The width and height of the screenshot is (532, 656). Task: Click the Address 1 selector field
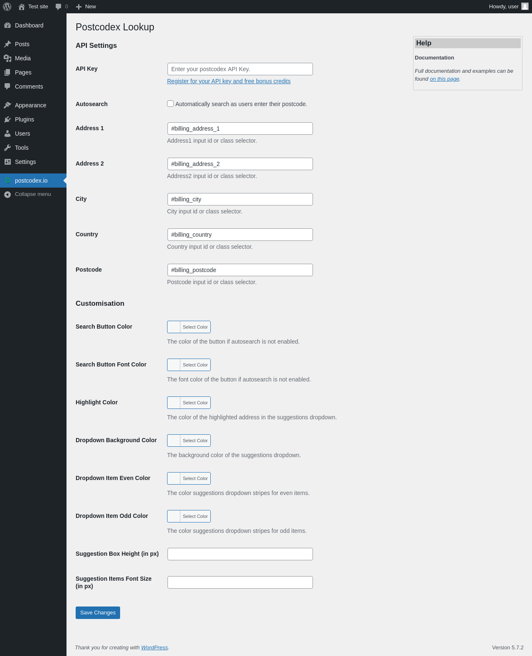240,129
